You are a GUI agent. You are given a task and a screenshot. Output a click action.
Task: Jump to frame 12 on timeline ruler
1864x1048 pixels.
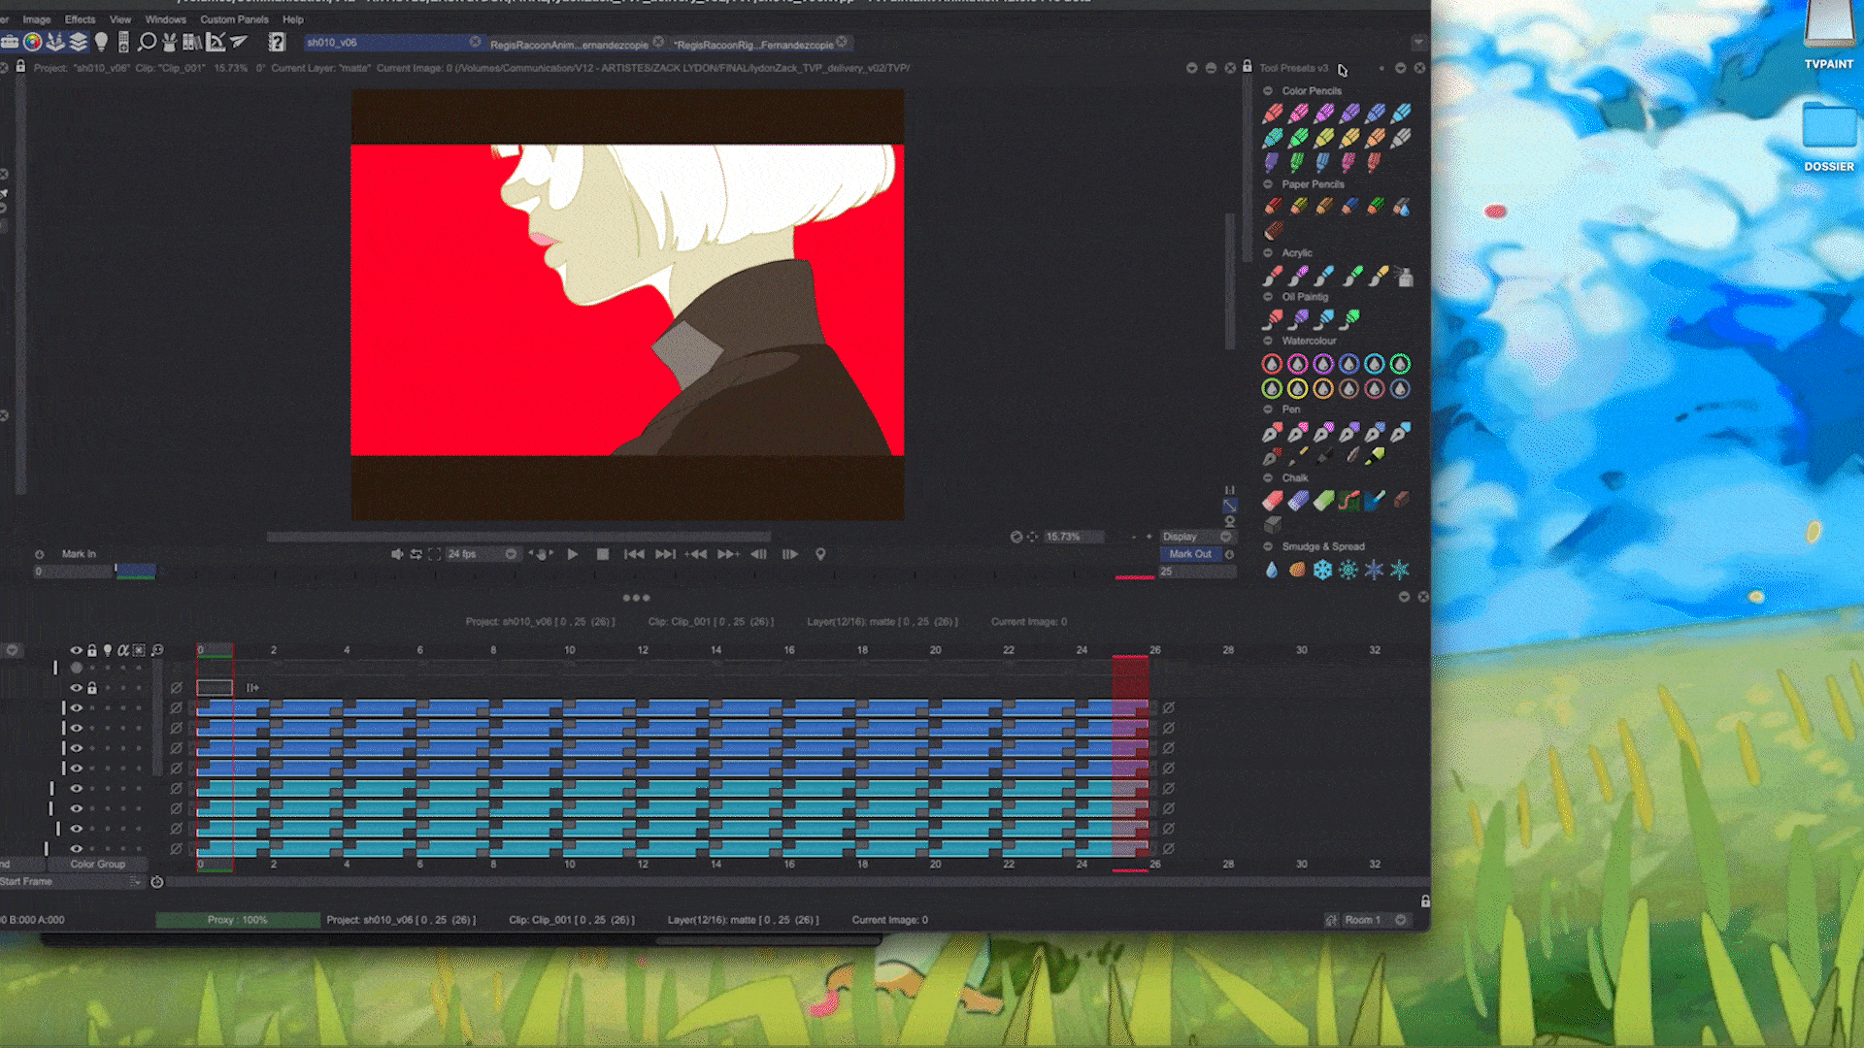(643, 650)
